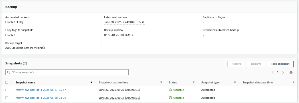This screenshot has width=299, height=103.
Task: Go to previous snapshots page
Action: click(x=273, y=72)
